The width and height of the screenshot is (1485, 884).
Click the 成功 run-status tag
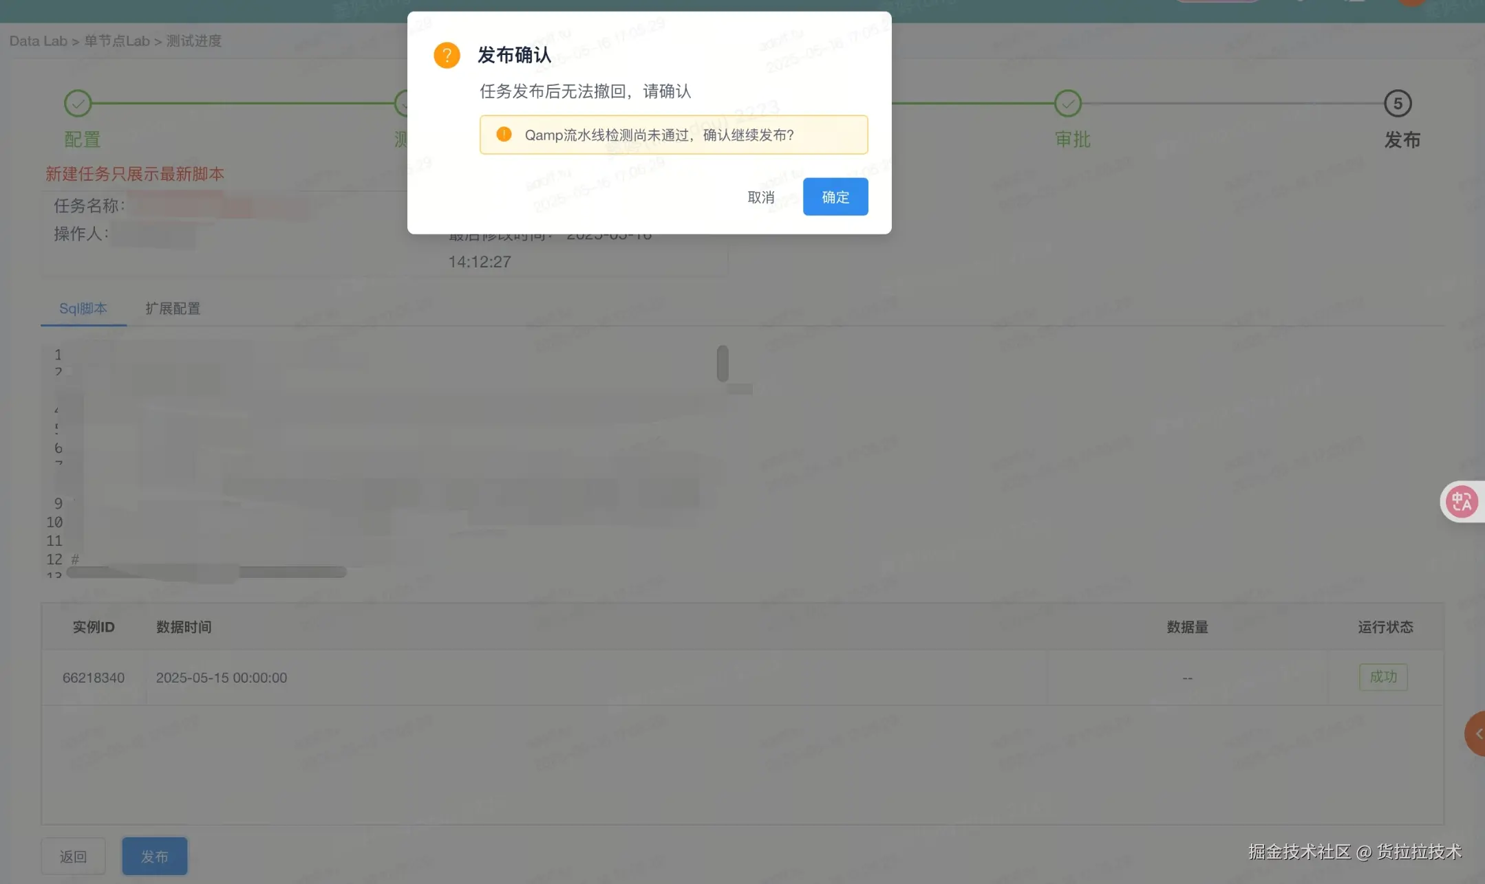1383,677
